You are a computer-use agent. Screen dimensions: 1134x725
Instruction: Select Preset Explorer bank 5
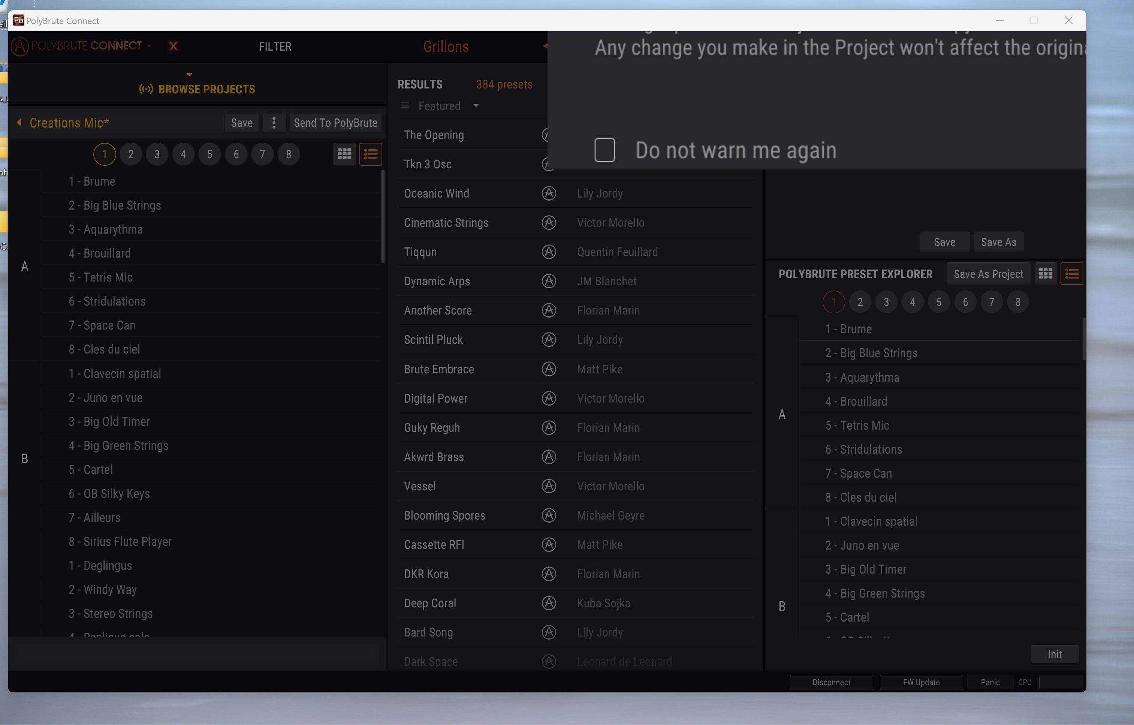(x=939, y=302)
